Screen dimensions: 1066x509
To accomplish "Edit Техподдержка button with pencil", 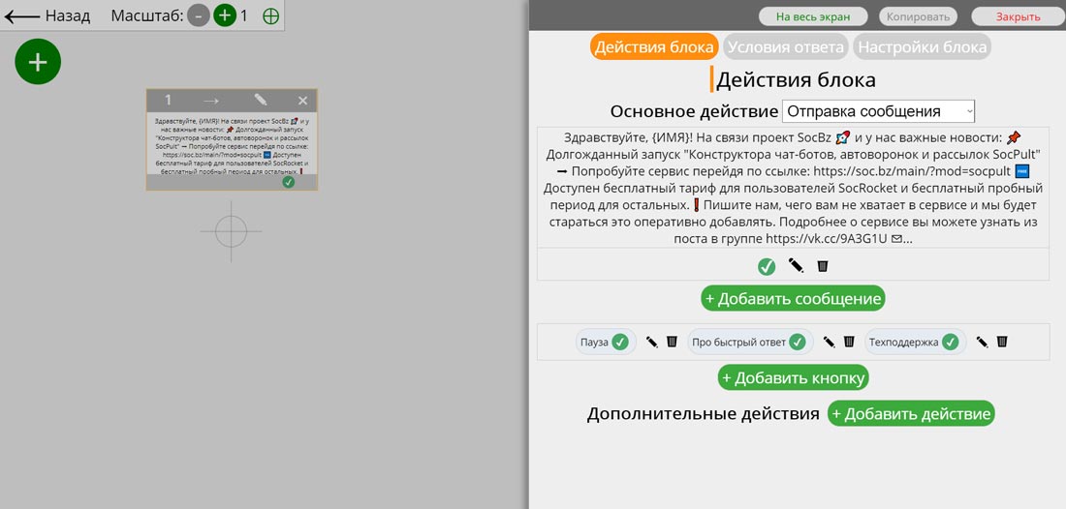I will [x=983, y=342].
